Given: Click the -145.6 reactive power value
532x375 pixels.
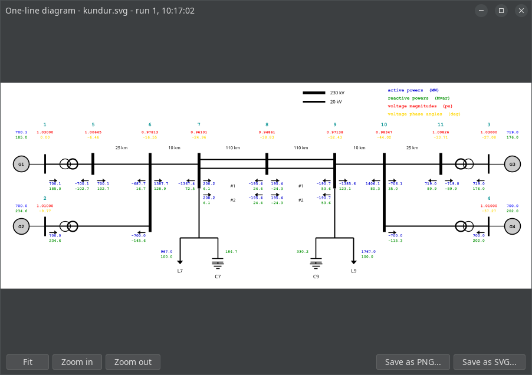Looking at the screenshot, I should point(139,241).
